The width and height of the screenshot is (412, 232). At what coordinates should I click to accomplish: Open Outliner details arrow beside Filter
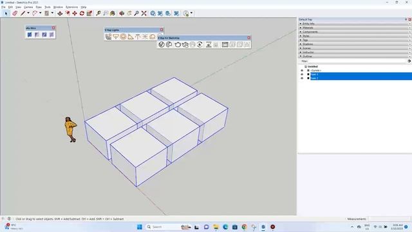click(x=409, y=61)
